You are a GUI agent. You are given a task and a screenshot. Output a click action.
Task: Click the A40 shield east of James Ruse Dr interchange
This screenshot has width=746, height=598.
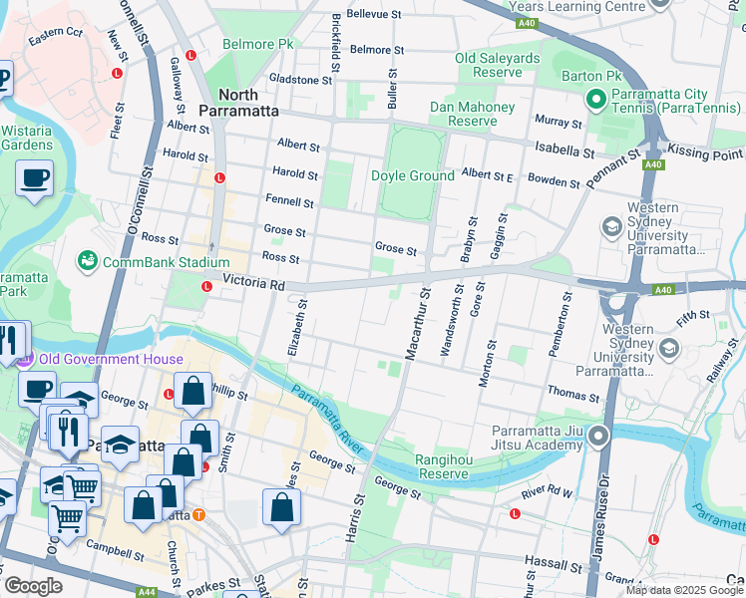click(x=663, y=290)
